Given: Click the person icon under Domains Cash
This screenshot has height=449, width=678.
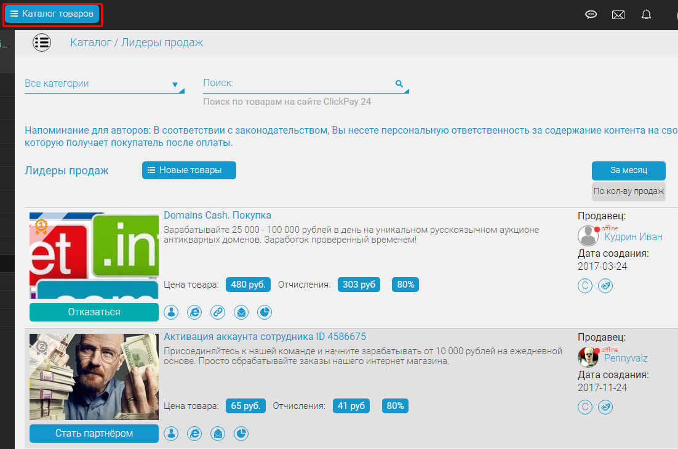Looking at the screenshot, I should coord(171,312).
